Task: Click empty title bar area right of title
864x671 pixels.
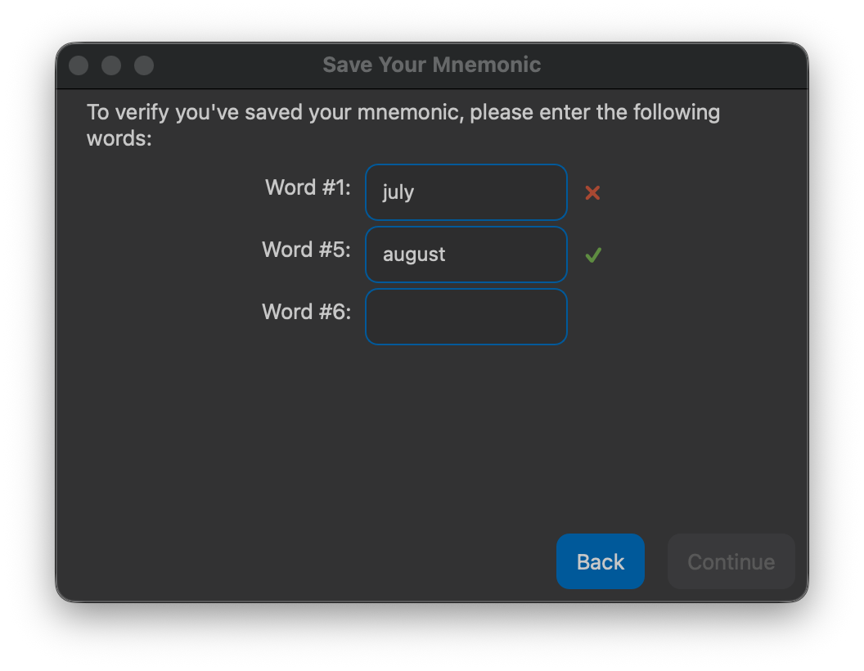Action: (x=671, y=65)
